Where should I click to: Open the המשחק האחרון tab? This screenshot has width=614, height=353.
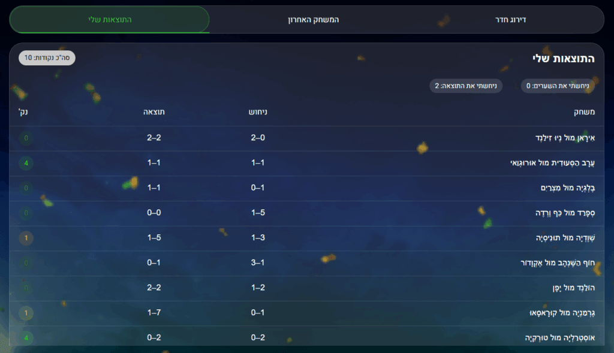click(x=313, y=20)
